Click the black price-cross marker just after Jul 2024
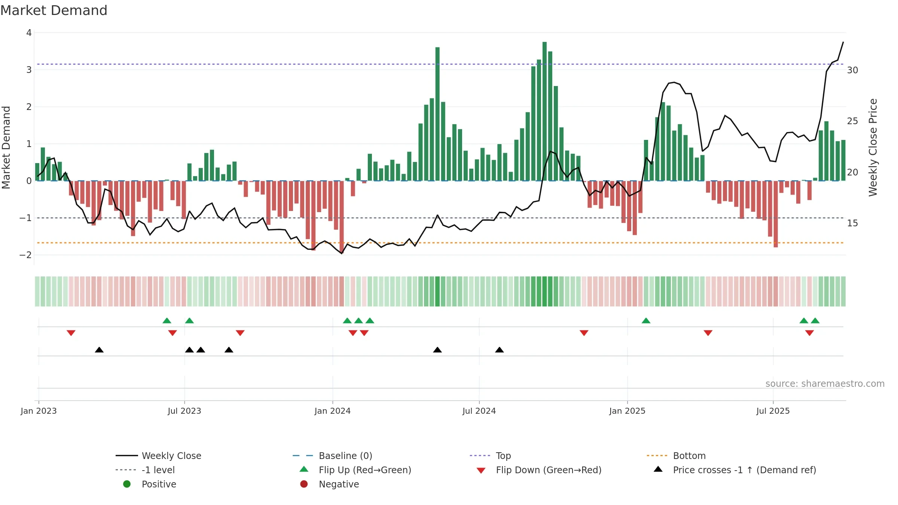The width and height of the screenshot is (898, 505). coord(500,350)
